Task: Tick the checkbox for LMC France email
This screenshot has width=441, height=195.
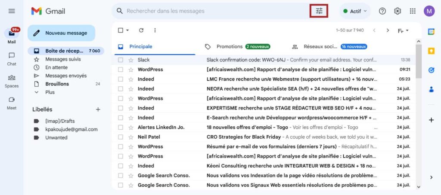Action: [x=121, y=79]
